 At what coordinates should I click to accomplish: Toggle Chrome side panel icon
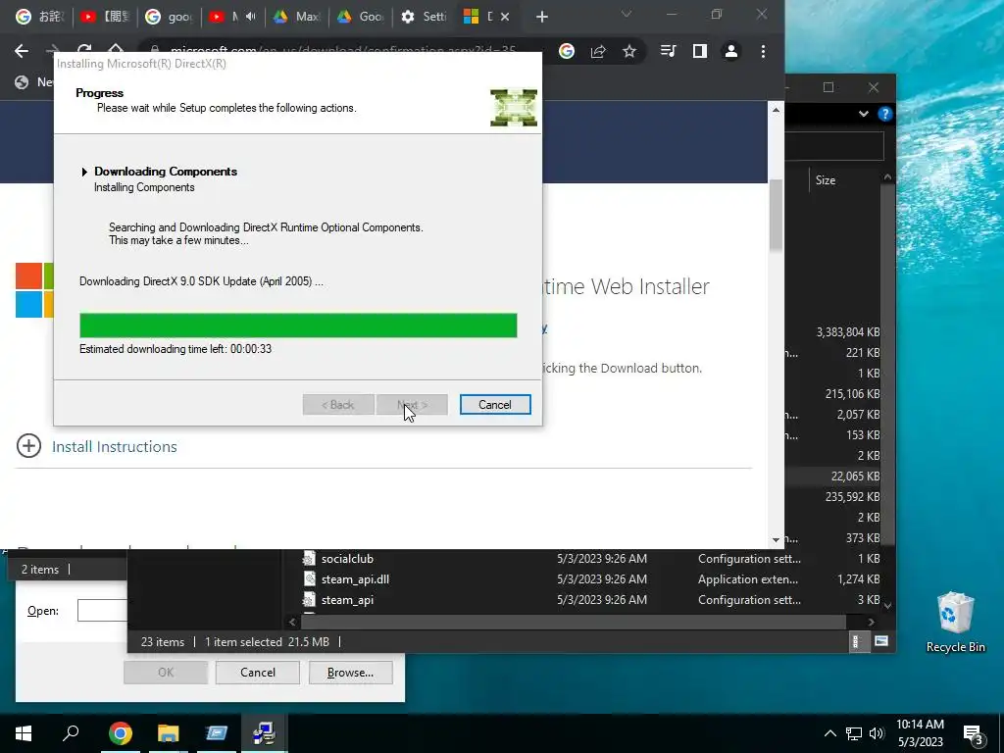pyautogui.click(x=700, y=51)
